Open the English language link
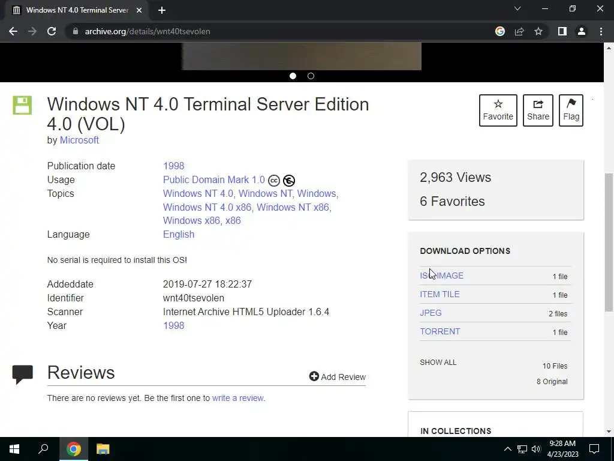The height and width of the screenshot is (461, 614). pos(179,235)
